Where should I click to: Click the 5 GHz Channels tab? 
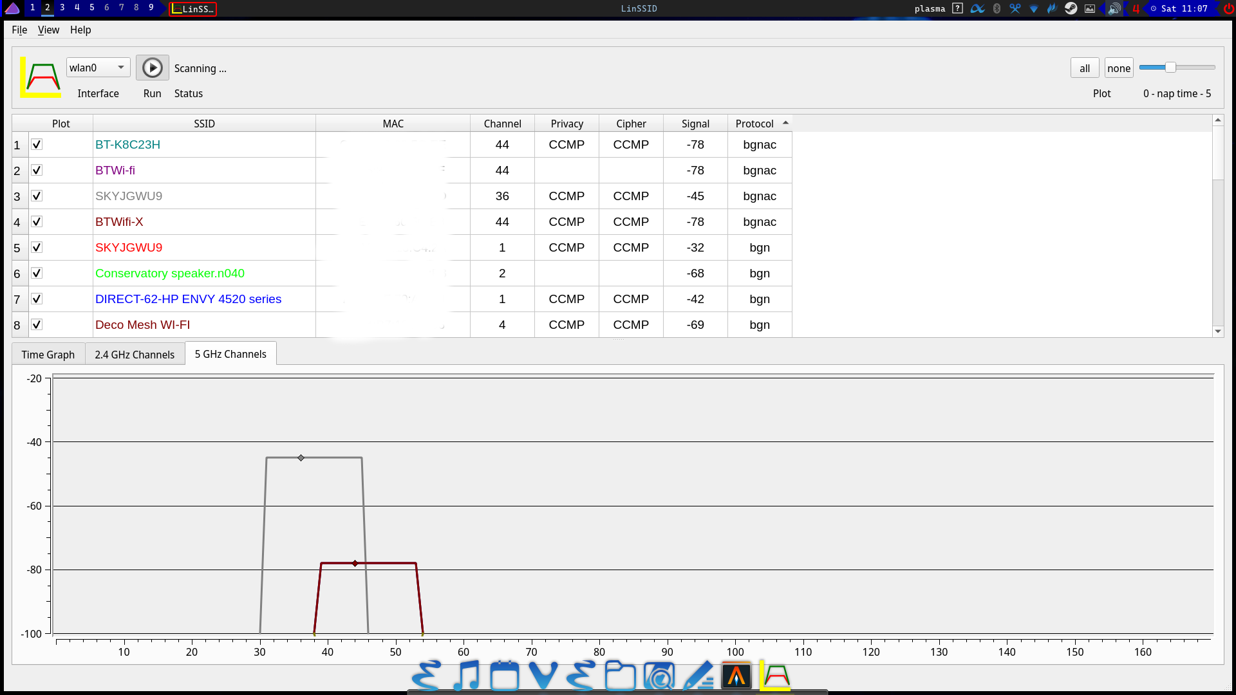[231, 354]
